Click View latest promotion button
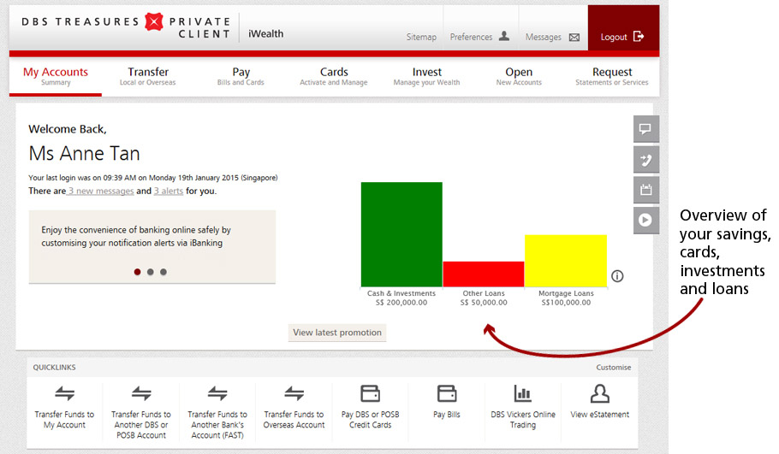This screenshot has height=454, width=779. point(337,333)
